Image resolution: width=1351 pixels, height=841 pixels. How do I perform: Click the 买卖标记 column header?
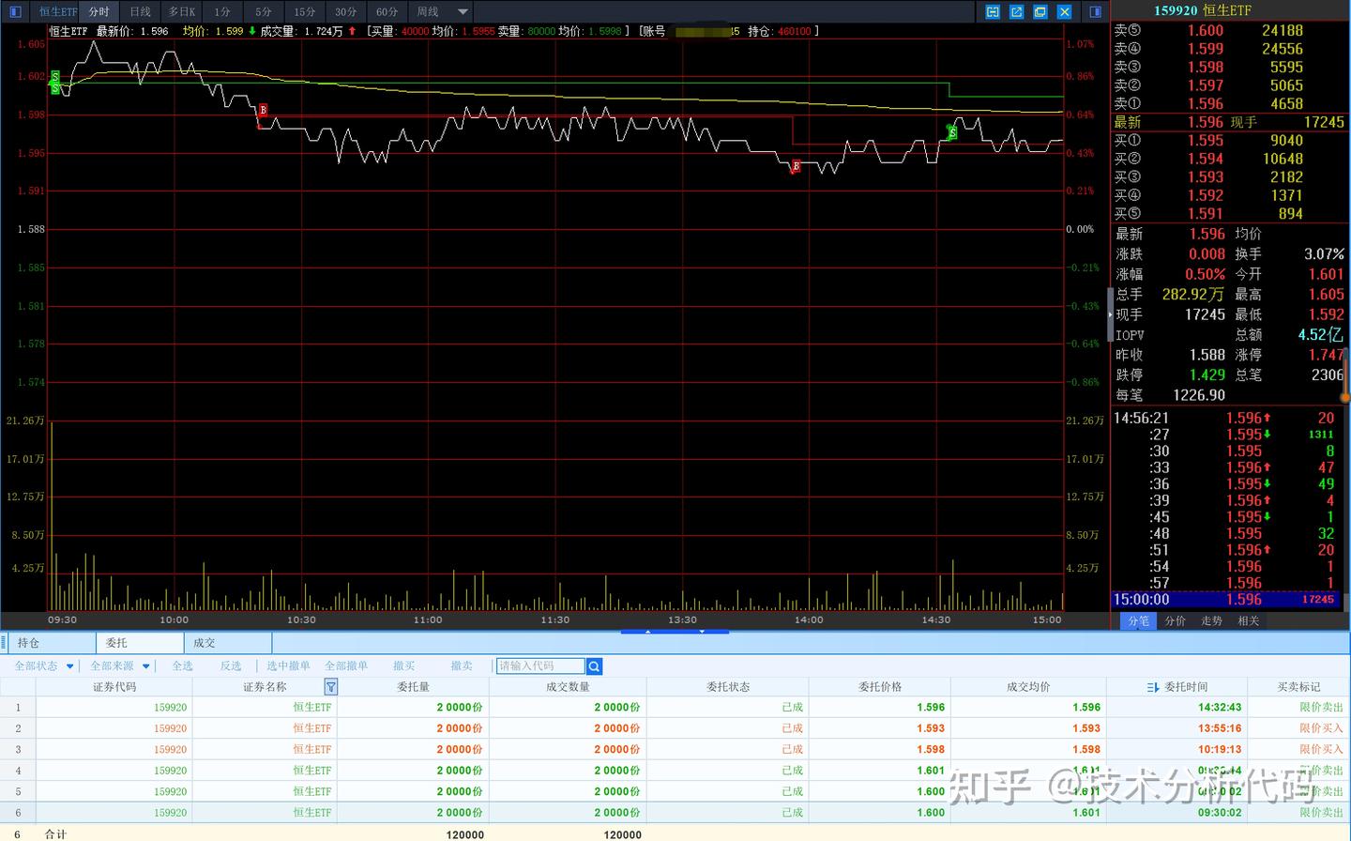[x=1298, y=687]
